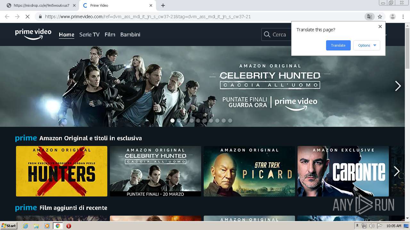The height and width of the screenshot is (230, 410).
Task: Select the eighth carousel dot
Action: click(217, 120)
